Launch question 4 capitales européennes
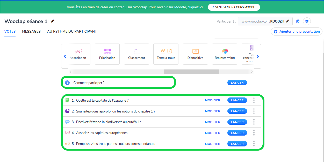The image size is (324, 162). tap(237, 133)
